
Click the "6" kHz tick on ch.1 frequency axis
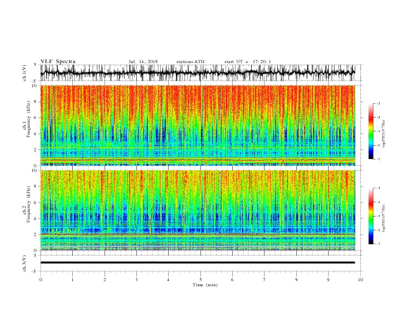(x=36, y=117)
